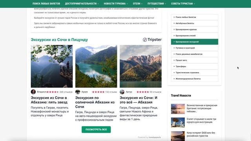This screenshot has height=141, width=251.
Task: Open the photo of turquoise Lake Ritsa
Action: pyautogui.click(x=96, y=66)
